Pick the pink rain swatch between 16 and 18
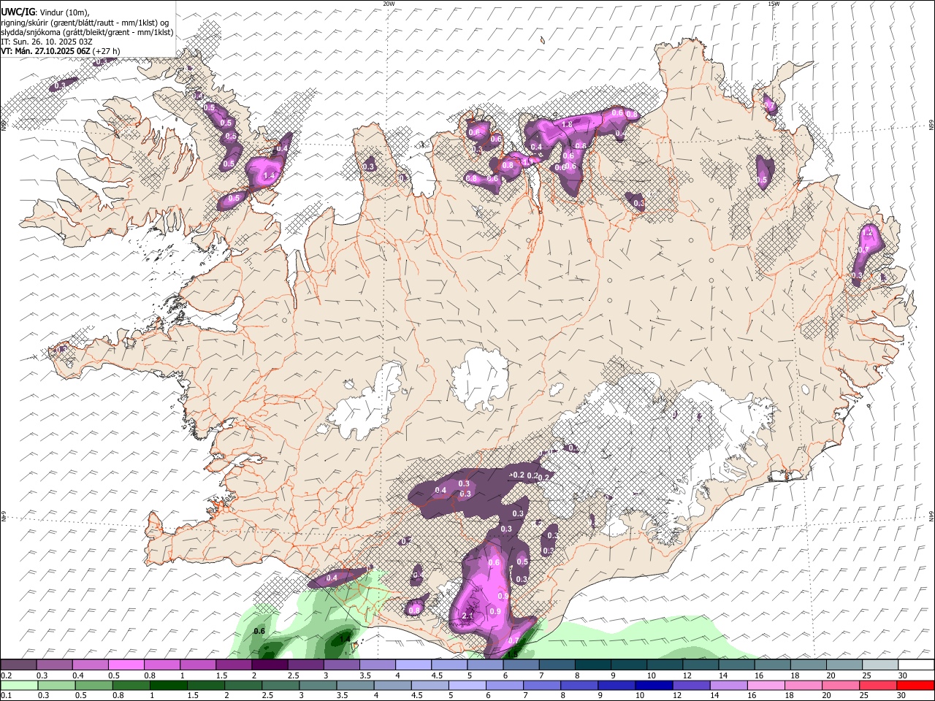 click(x=766, y=685)
